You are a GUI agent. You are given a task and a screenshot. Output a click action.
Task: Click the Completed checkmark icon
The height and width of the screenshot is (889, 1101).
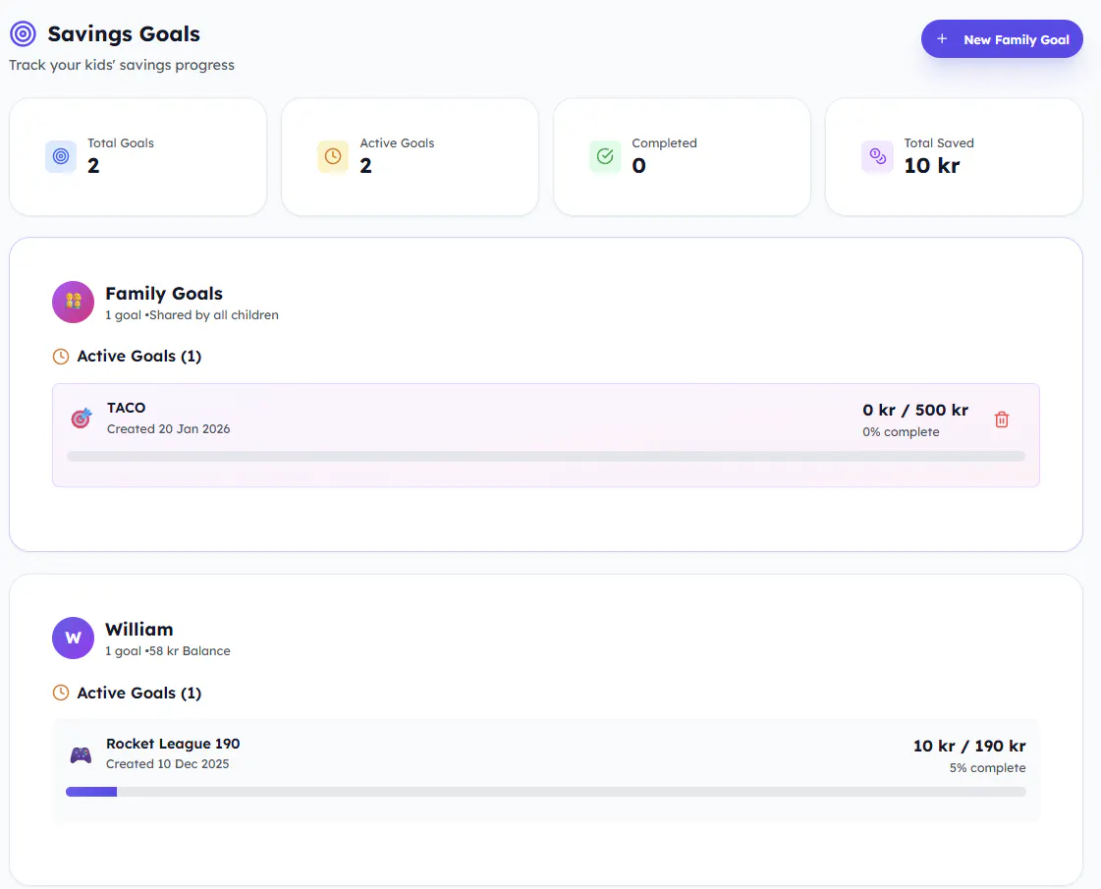click(605, 156)
